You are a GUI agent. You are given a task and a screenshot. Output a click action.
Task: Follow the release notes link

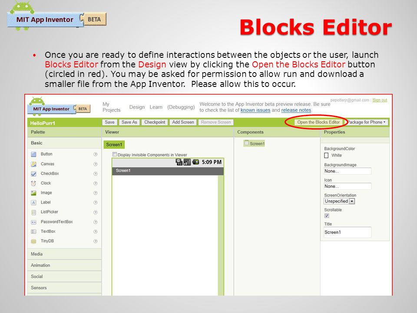point(296,110)
